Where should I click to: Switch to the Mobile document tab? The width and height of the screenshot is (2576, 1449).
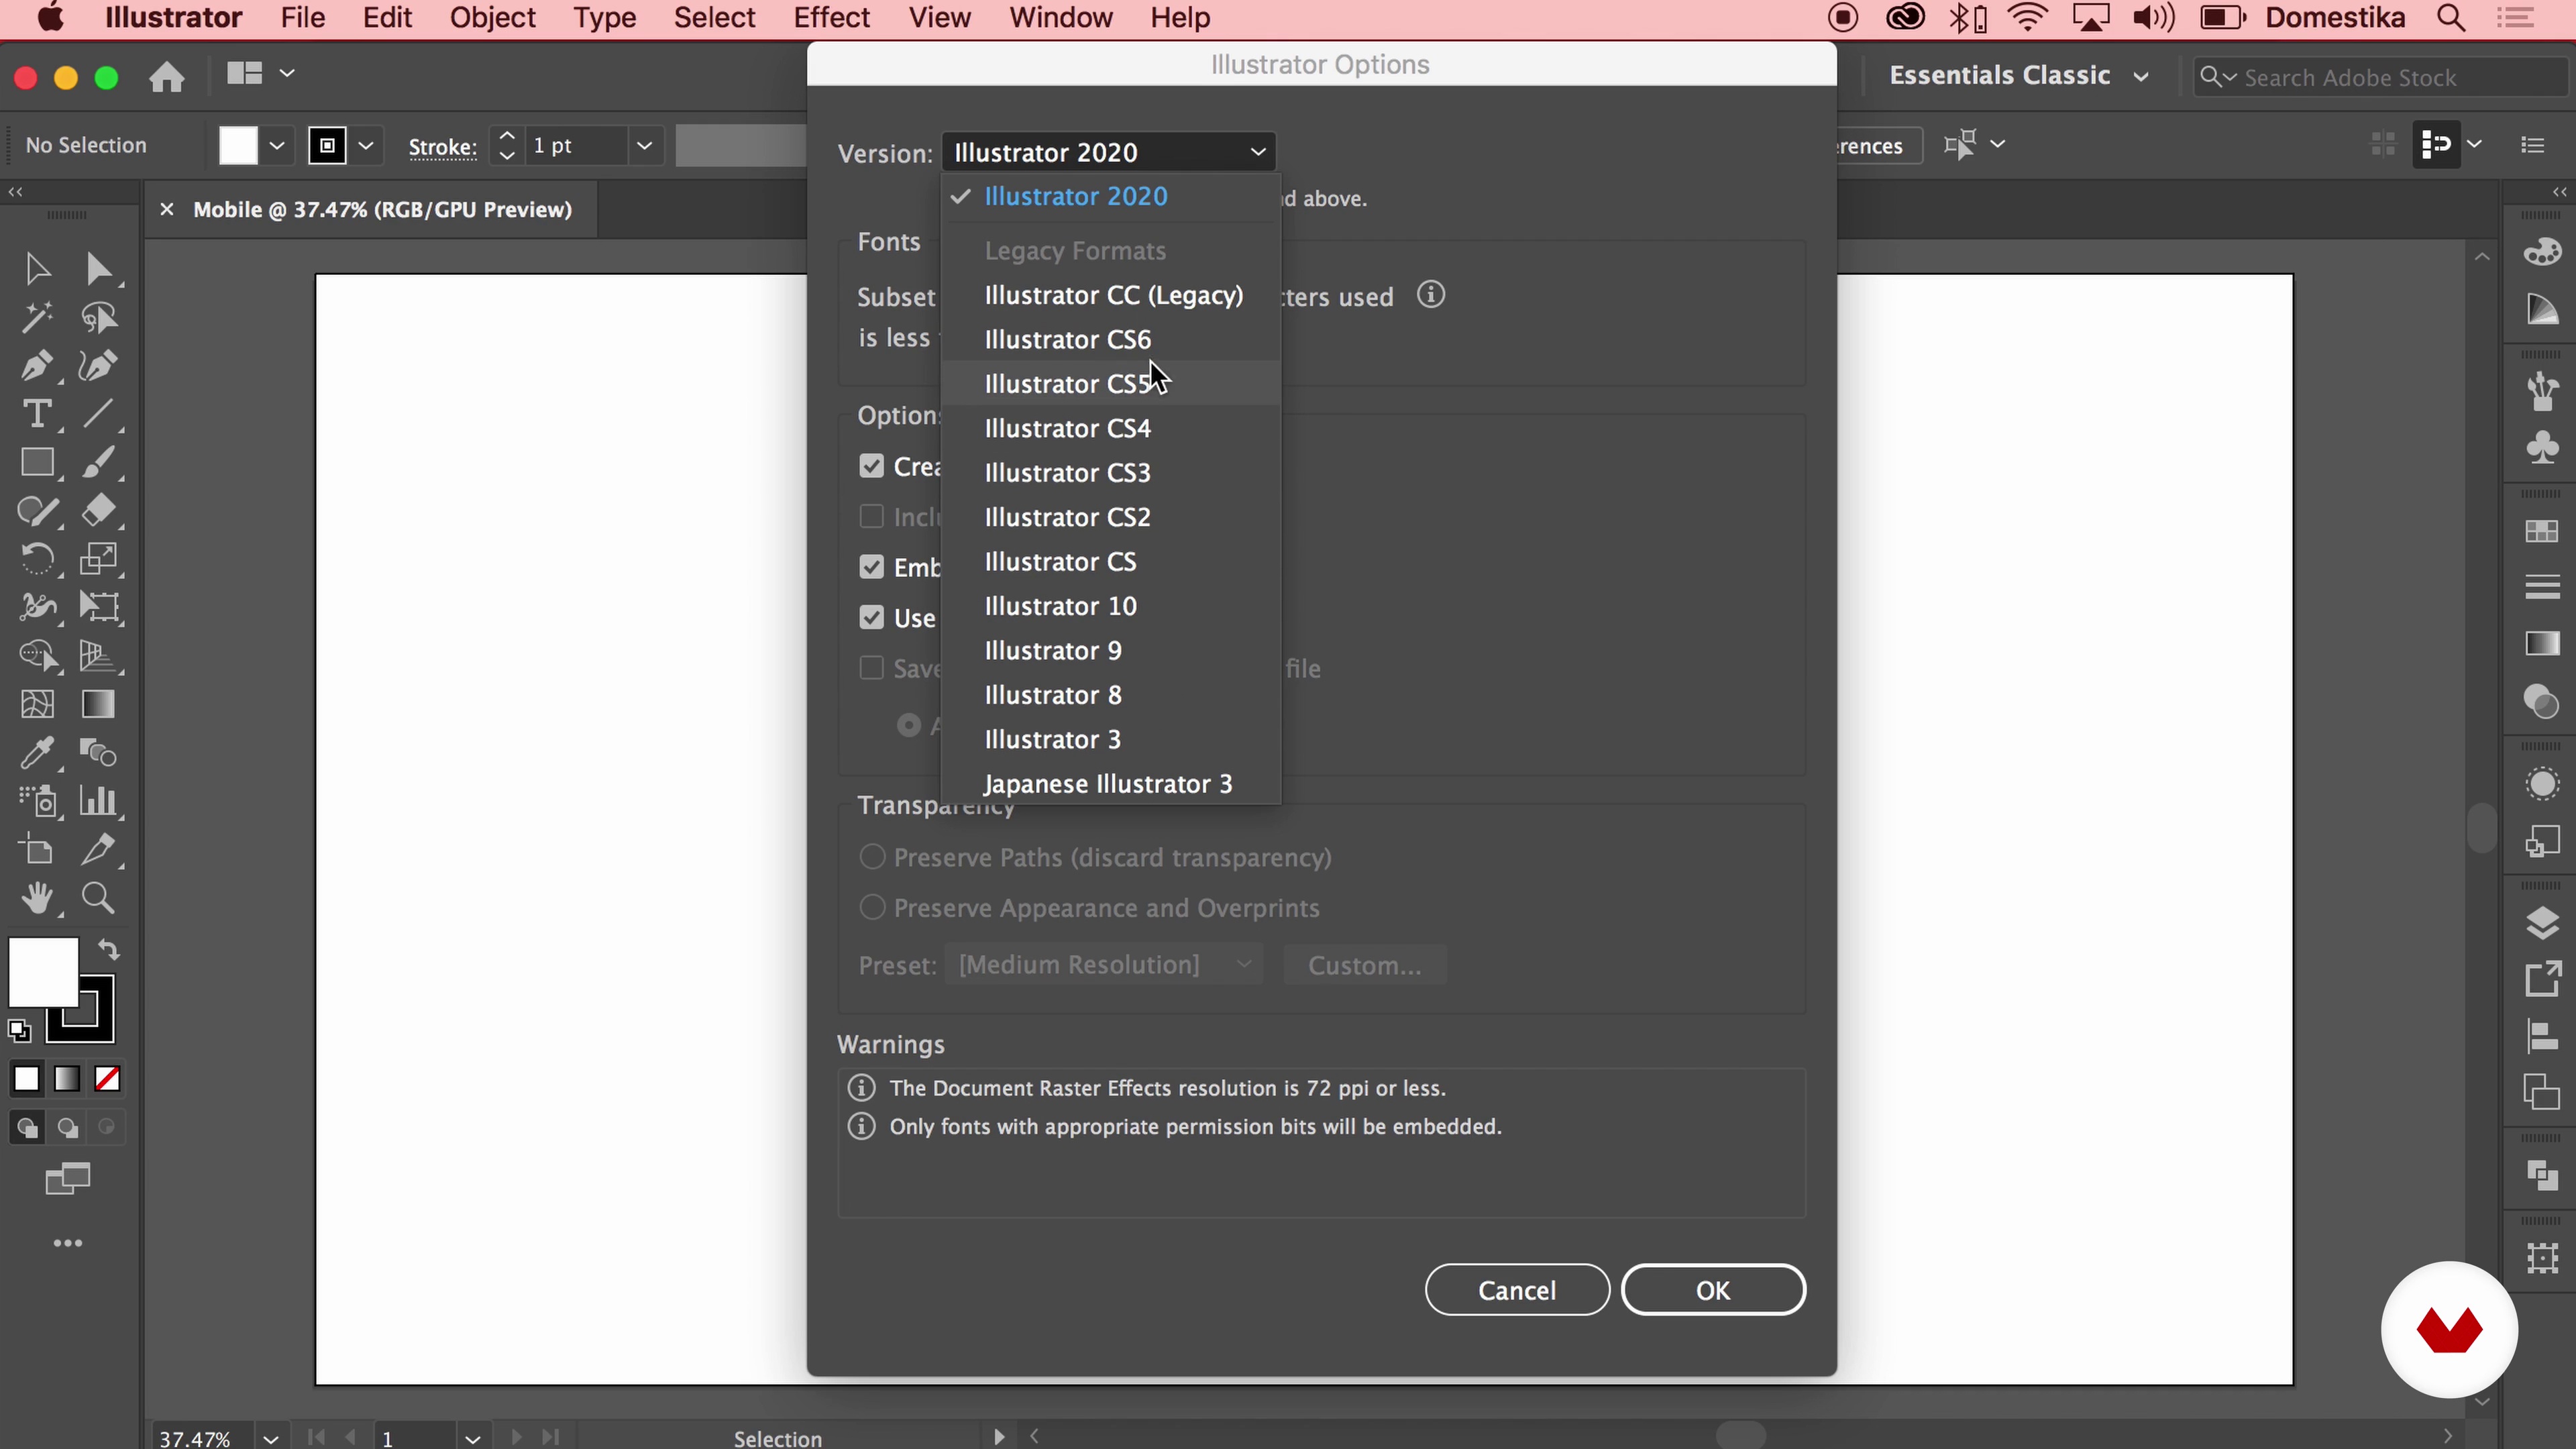pyautogui.click(x=382, y=210)
